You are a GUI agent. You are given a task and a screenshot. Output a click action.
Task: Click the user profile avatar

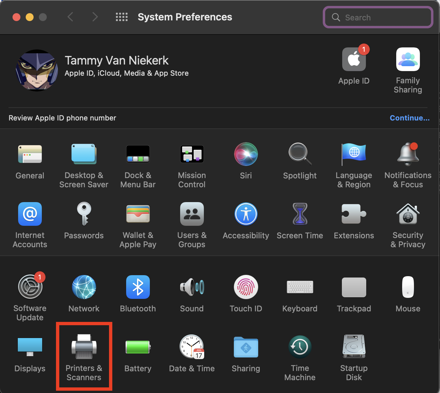pos(37,70)
